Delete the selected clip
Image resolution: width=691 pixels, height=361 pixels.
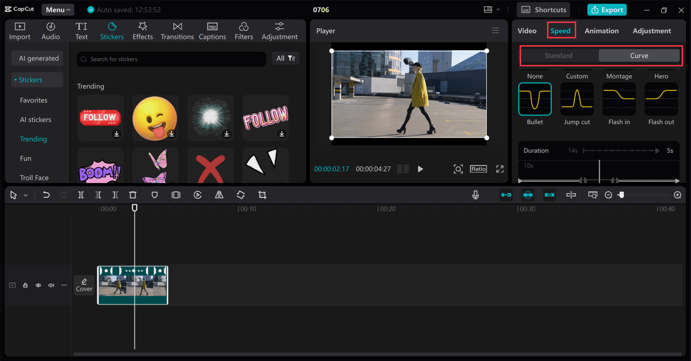click(133, 195)
